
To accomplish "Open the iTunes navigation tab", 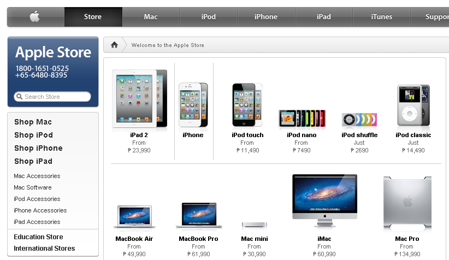I will pyautogui.click(x=381, y=16).
